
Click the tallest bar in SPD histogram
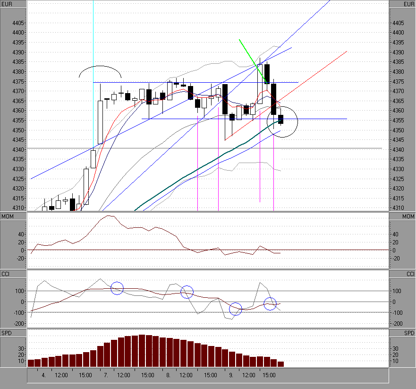click(142, 351)
